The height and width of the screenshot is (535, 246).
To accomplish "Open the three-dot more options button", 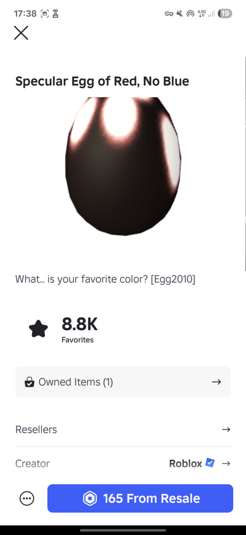I will (27, 498).
